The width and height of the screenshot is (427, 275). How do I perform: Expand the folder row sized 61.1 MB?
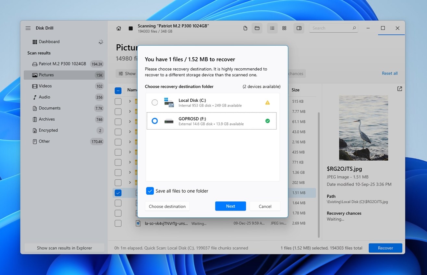pos(130,122)
